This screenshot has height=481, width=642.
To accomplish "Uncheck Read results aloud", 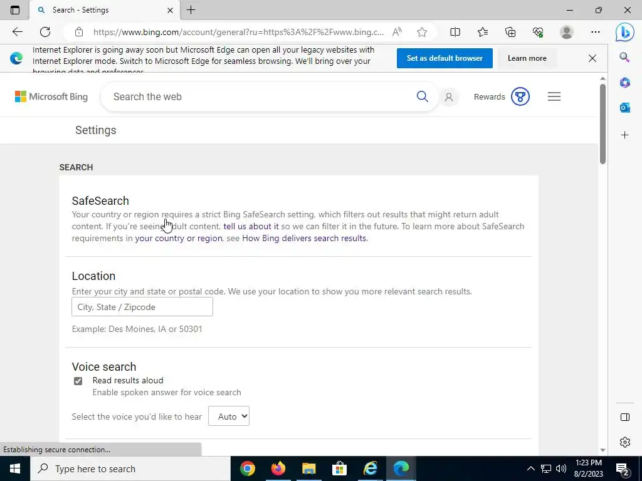I will (x=78, y=381).
